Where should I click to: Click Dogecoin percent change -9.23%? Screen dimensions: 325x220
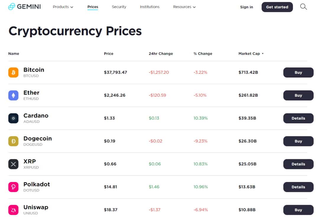[x=200, y=141]
